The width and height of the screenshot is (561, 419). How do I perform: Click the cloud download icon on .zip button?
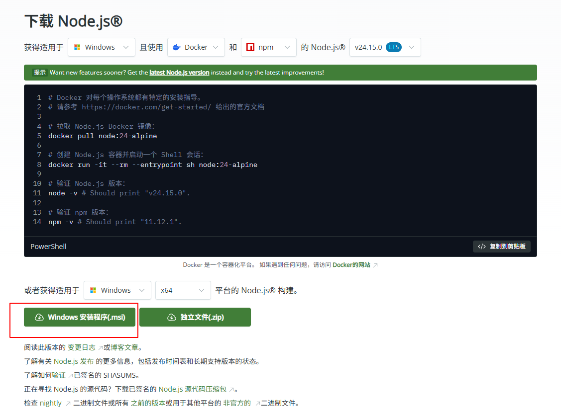[172, 317]
